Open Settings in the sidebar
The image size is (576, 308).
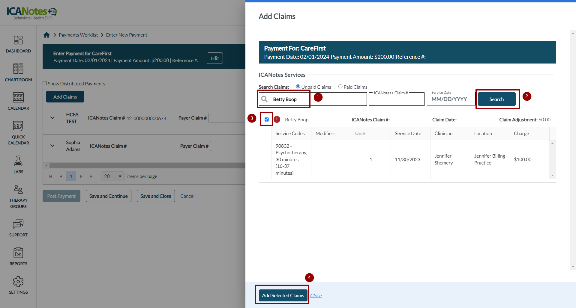(18, 282)
